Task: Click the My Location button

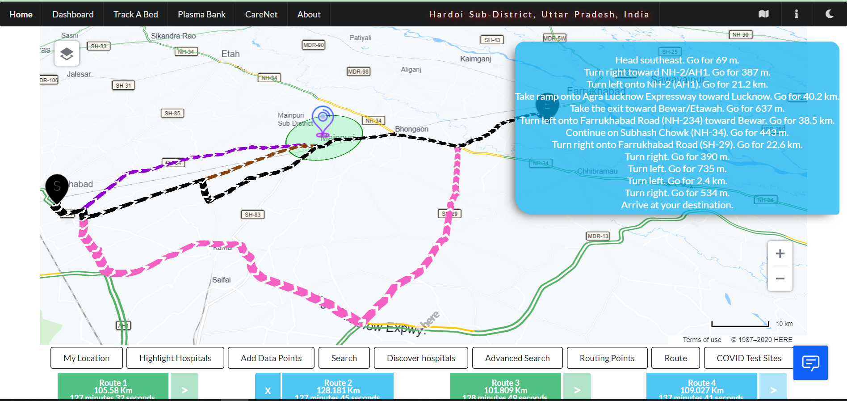Action: point(87,358)
